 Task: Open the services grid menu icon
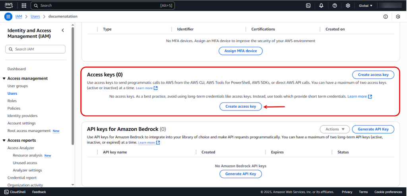click(x=23, y=6)
